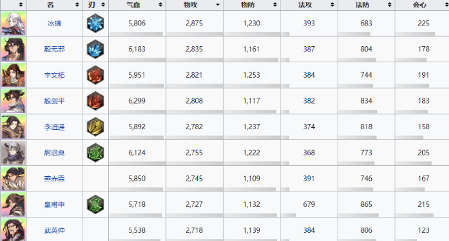Sort the table by 物防 column

click(x=252, y=5)
